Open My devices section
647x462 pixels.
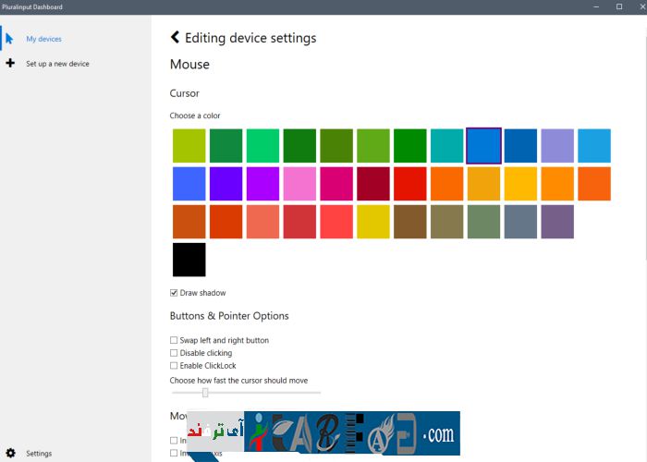(43, 39)
